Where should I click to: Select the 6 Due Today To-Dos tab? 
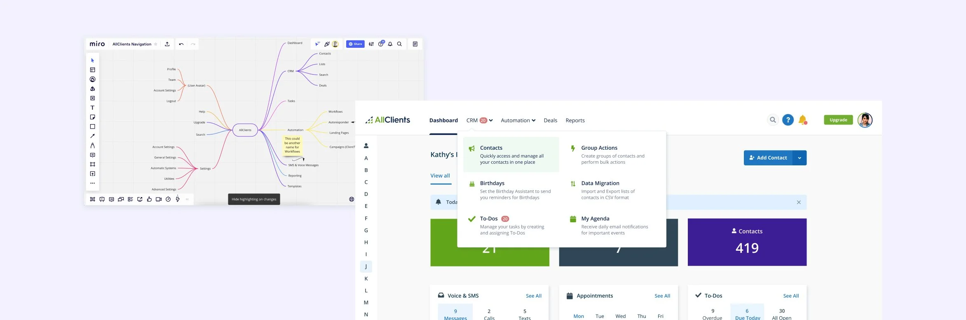tap(747, 313)
